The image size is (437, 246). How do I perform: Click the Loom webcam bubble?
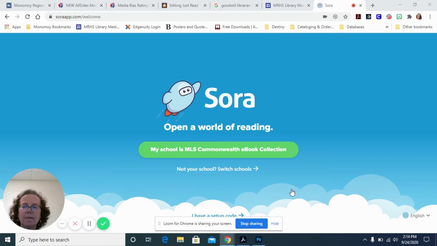(x=34, y=199)
